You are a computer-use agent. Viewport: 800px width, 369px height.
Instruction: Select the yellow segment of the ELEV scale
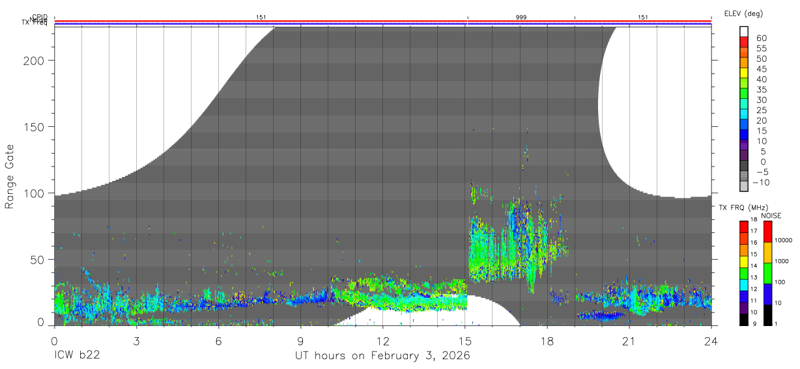(x=745, y=72)
